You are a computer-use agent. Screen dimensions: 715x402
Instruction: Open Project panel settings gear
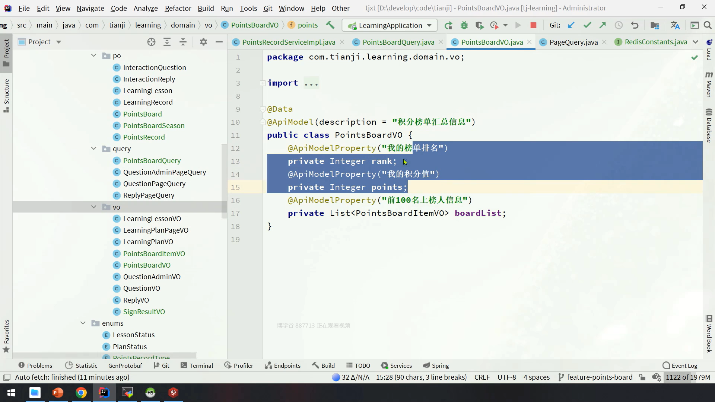[203, 42]
